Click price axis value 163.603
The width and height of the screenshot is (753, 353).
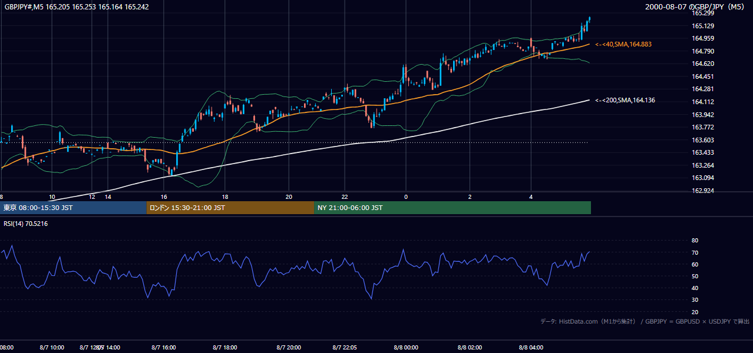point(702,140)
